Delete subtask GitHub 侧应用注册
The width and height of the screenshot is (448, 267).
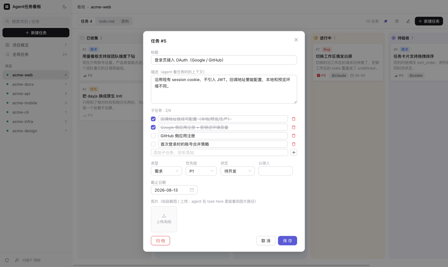pos(294,136)
